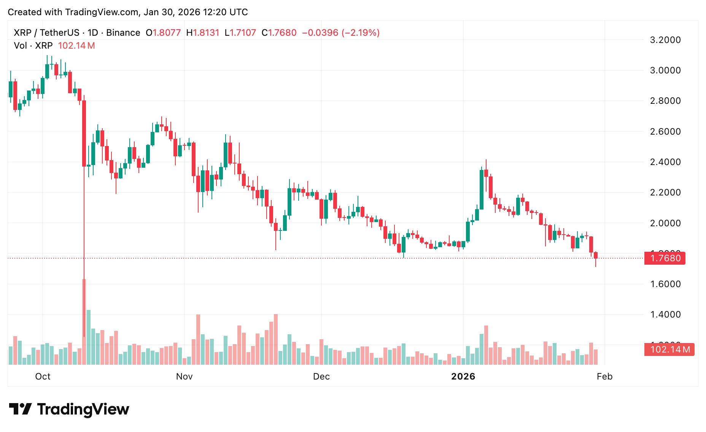Click the bold 2026 time axis label
This screenshot has width=706, height=432.
click(x=463, y=376)
